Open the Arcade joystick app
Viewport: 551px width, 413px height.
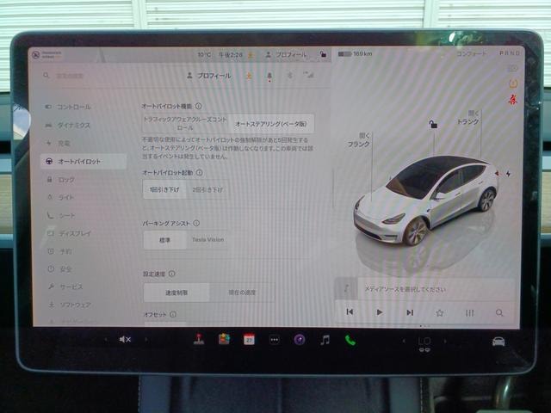[199, 339]
